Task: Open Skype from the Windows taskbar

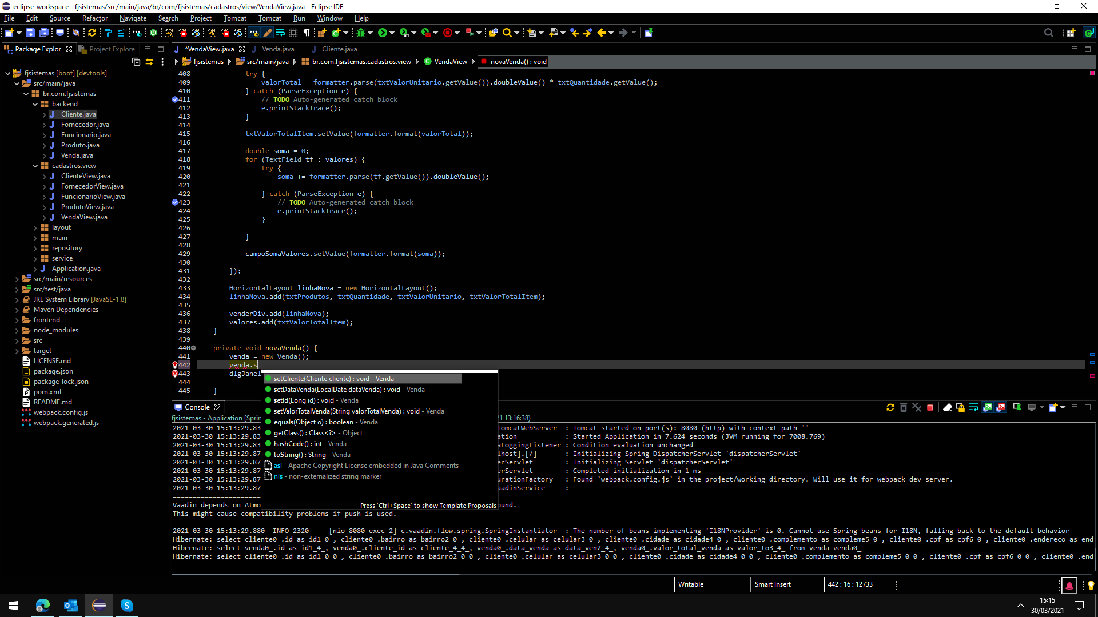Action: click(127, 606)
